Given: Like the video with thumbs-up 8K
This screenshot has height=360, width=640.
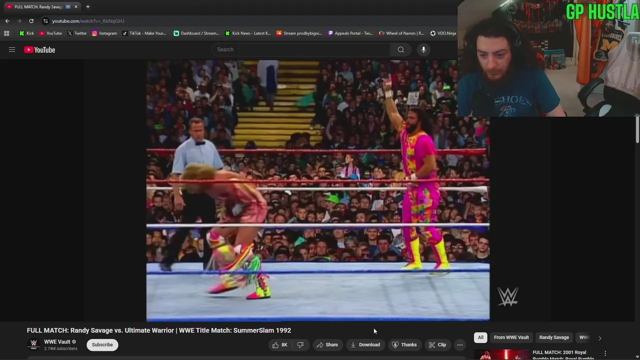Looking at the screenshot, I should (x=279, y=344).
